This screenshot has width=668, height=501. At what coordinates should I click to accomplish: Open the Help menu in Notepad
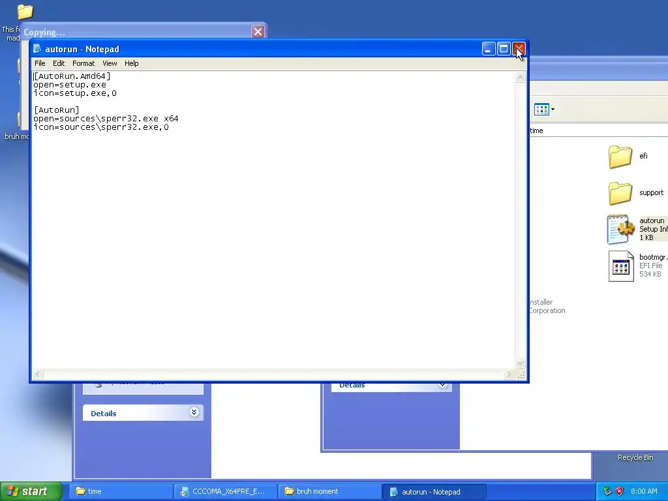[132, 63]
